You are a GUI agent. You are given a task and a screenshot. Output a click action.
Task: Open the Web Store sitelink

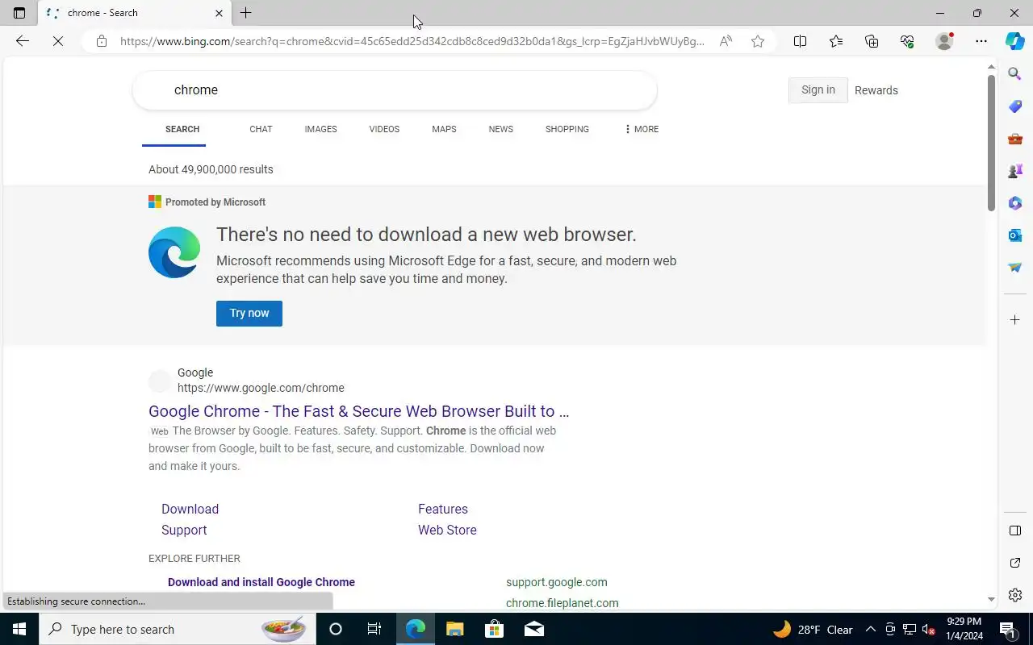point(447,530)
